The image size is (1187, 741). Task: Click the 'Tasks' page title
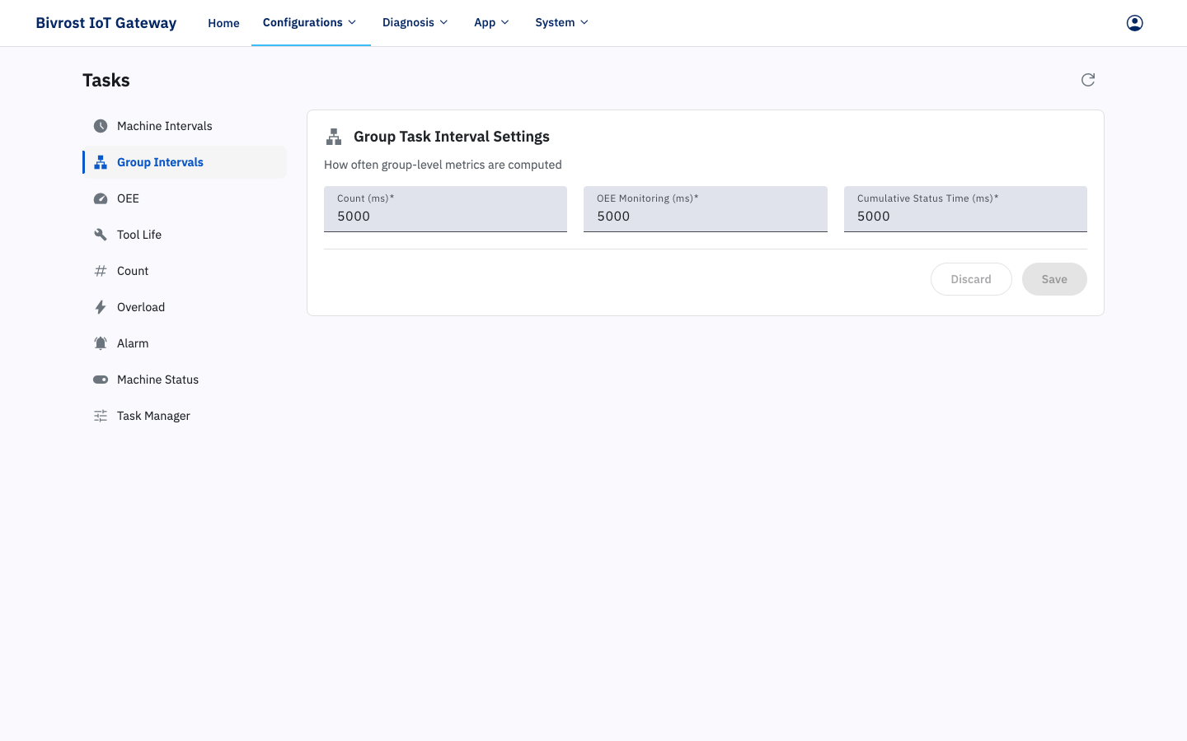(106, 80)
